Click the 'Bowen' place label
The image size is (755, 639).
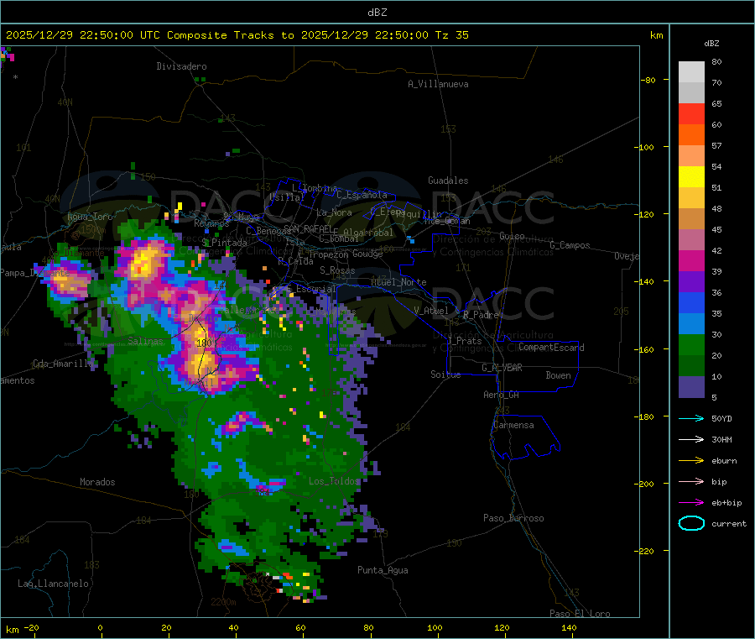click(x=559, y=375)
